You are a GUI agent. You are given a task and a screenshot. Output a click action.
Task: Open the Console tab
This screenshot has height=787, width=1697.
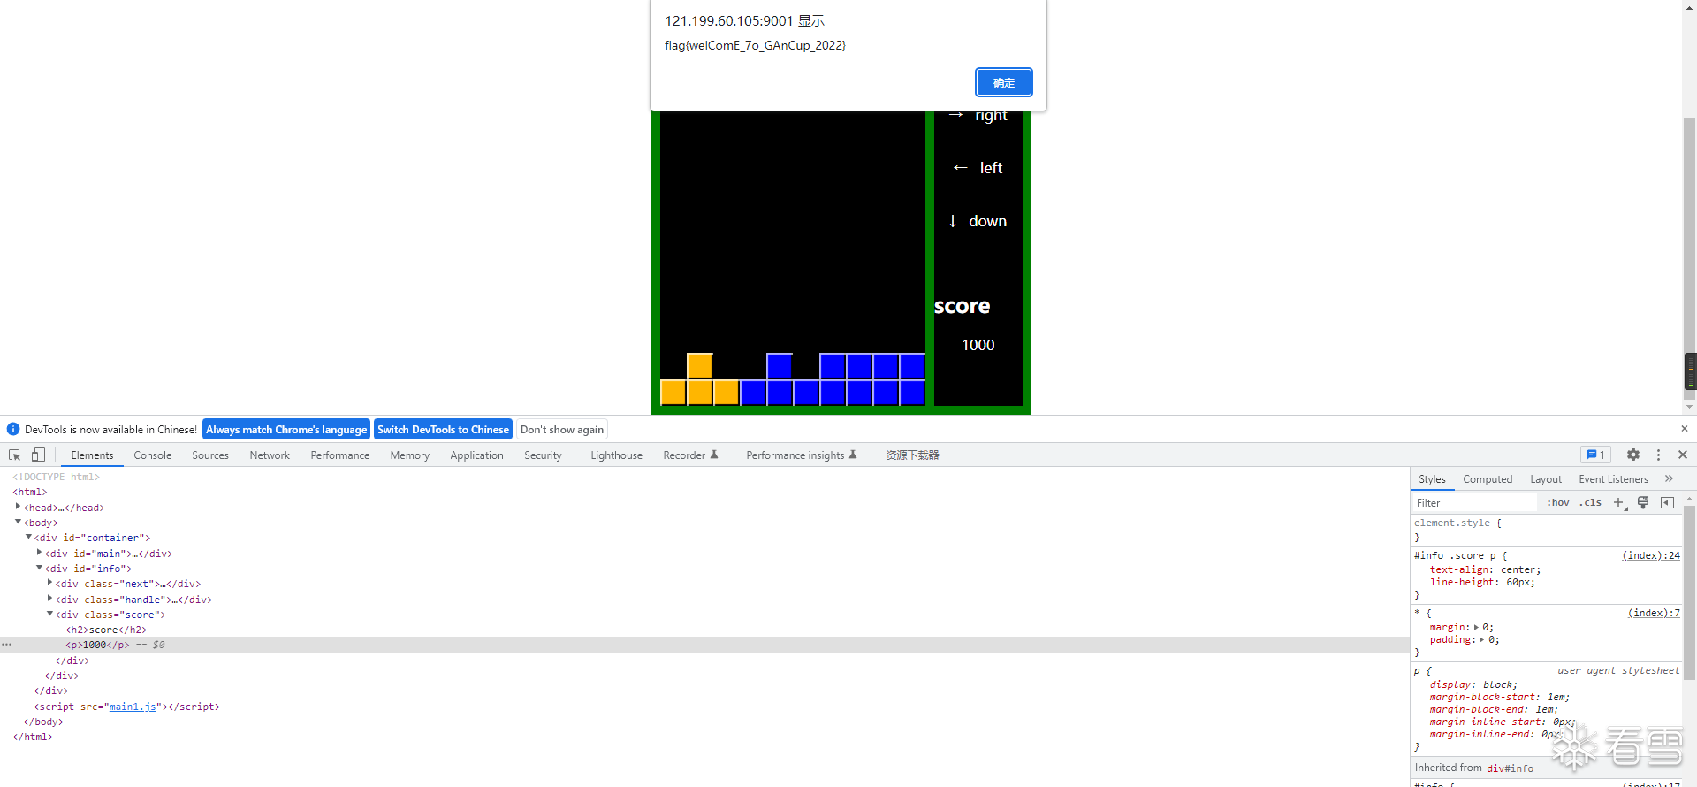[x=153, y=455]
